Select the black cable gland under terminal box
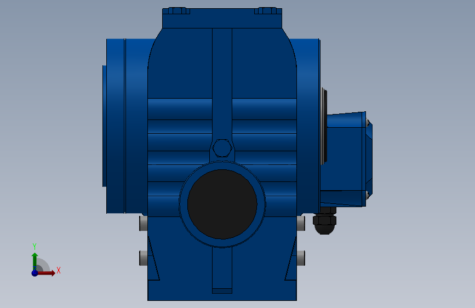 [324, 221]
